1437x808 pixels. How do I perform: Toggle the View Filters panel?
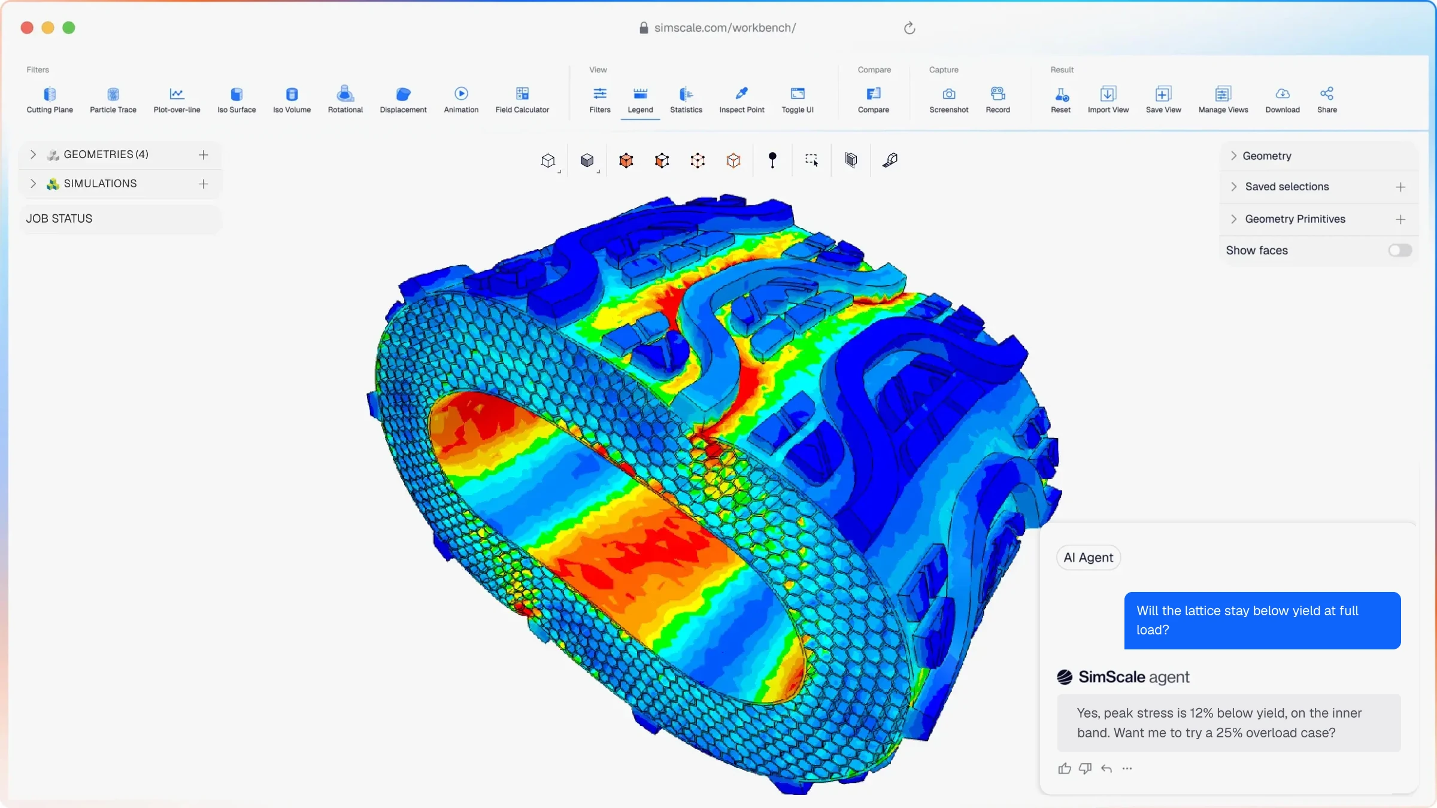[x=600, y=100]
